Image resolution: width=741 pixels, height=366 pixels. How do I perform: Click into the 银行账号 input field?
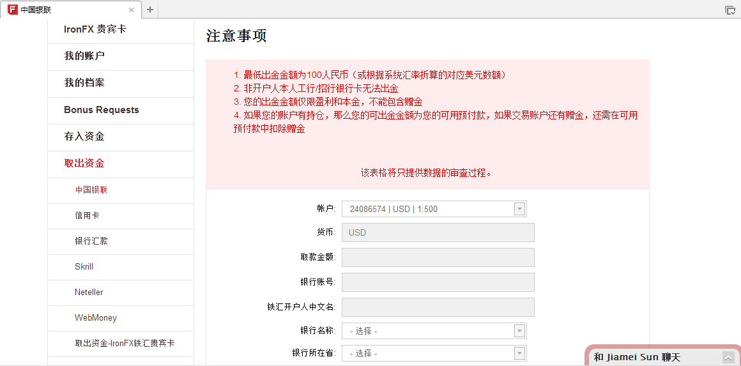438,282
